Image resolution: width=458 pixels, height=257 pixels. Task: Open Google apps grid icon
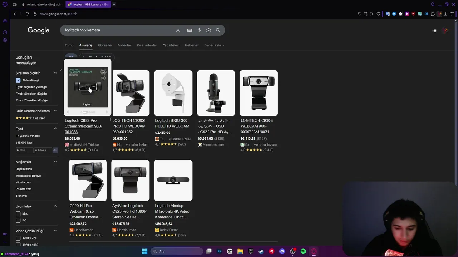(434, 30)
